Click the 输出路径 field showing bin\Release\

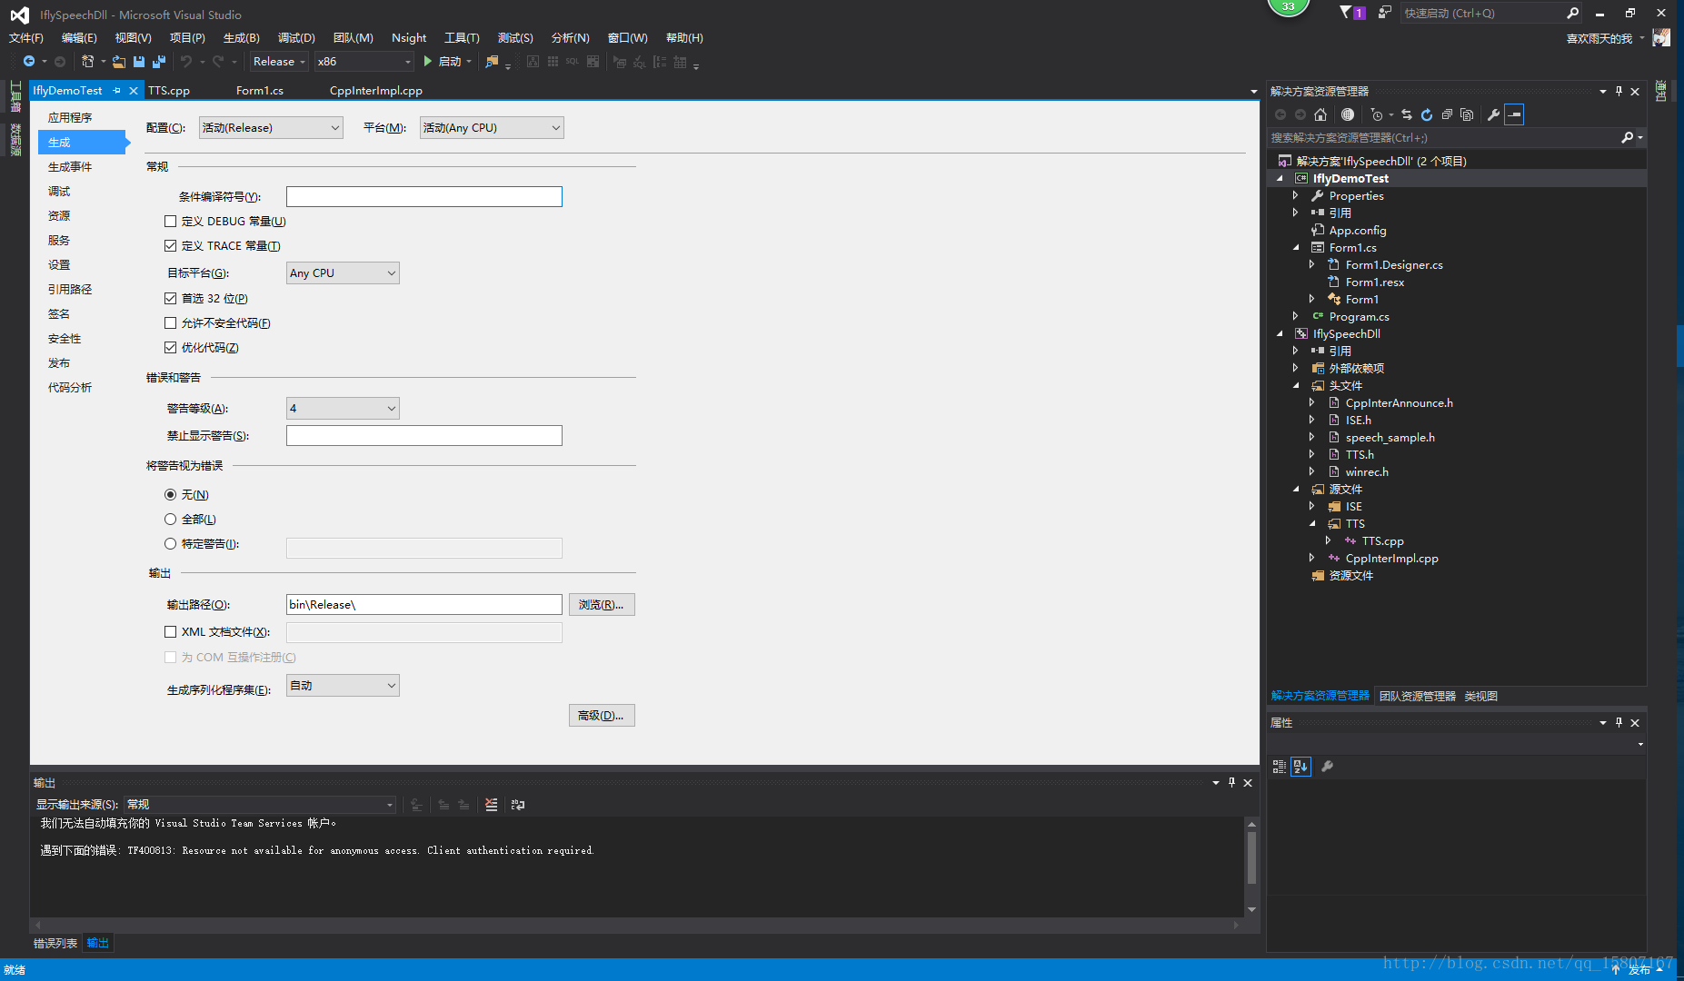pyautogui.click(x=424, y=605)
